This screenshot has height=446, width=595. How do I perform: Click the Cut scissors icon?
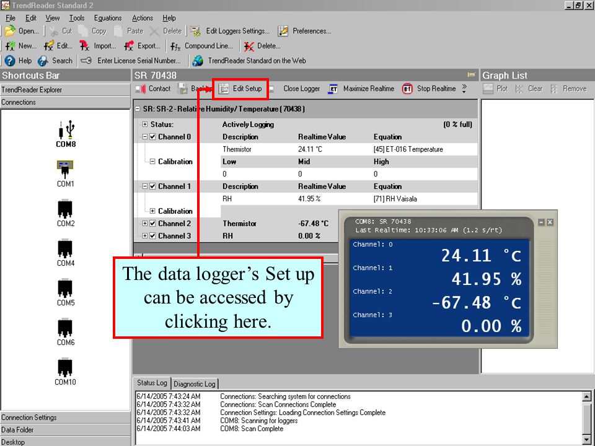tap(53, 31)
